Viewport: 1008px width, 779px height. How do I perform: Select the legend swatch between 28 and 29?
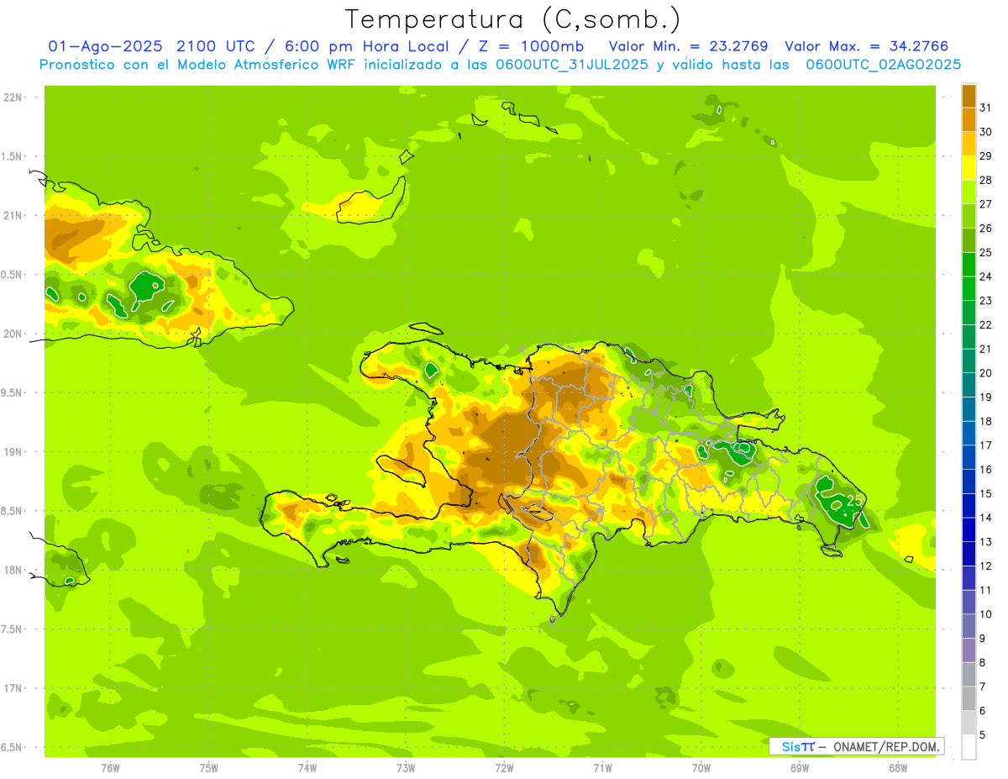click(969, 168)
